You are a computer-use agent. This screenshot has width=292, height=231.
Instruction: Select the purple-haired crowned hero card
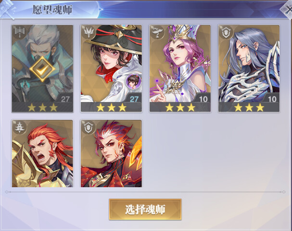coord(180,68)
